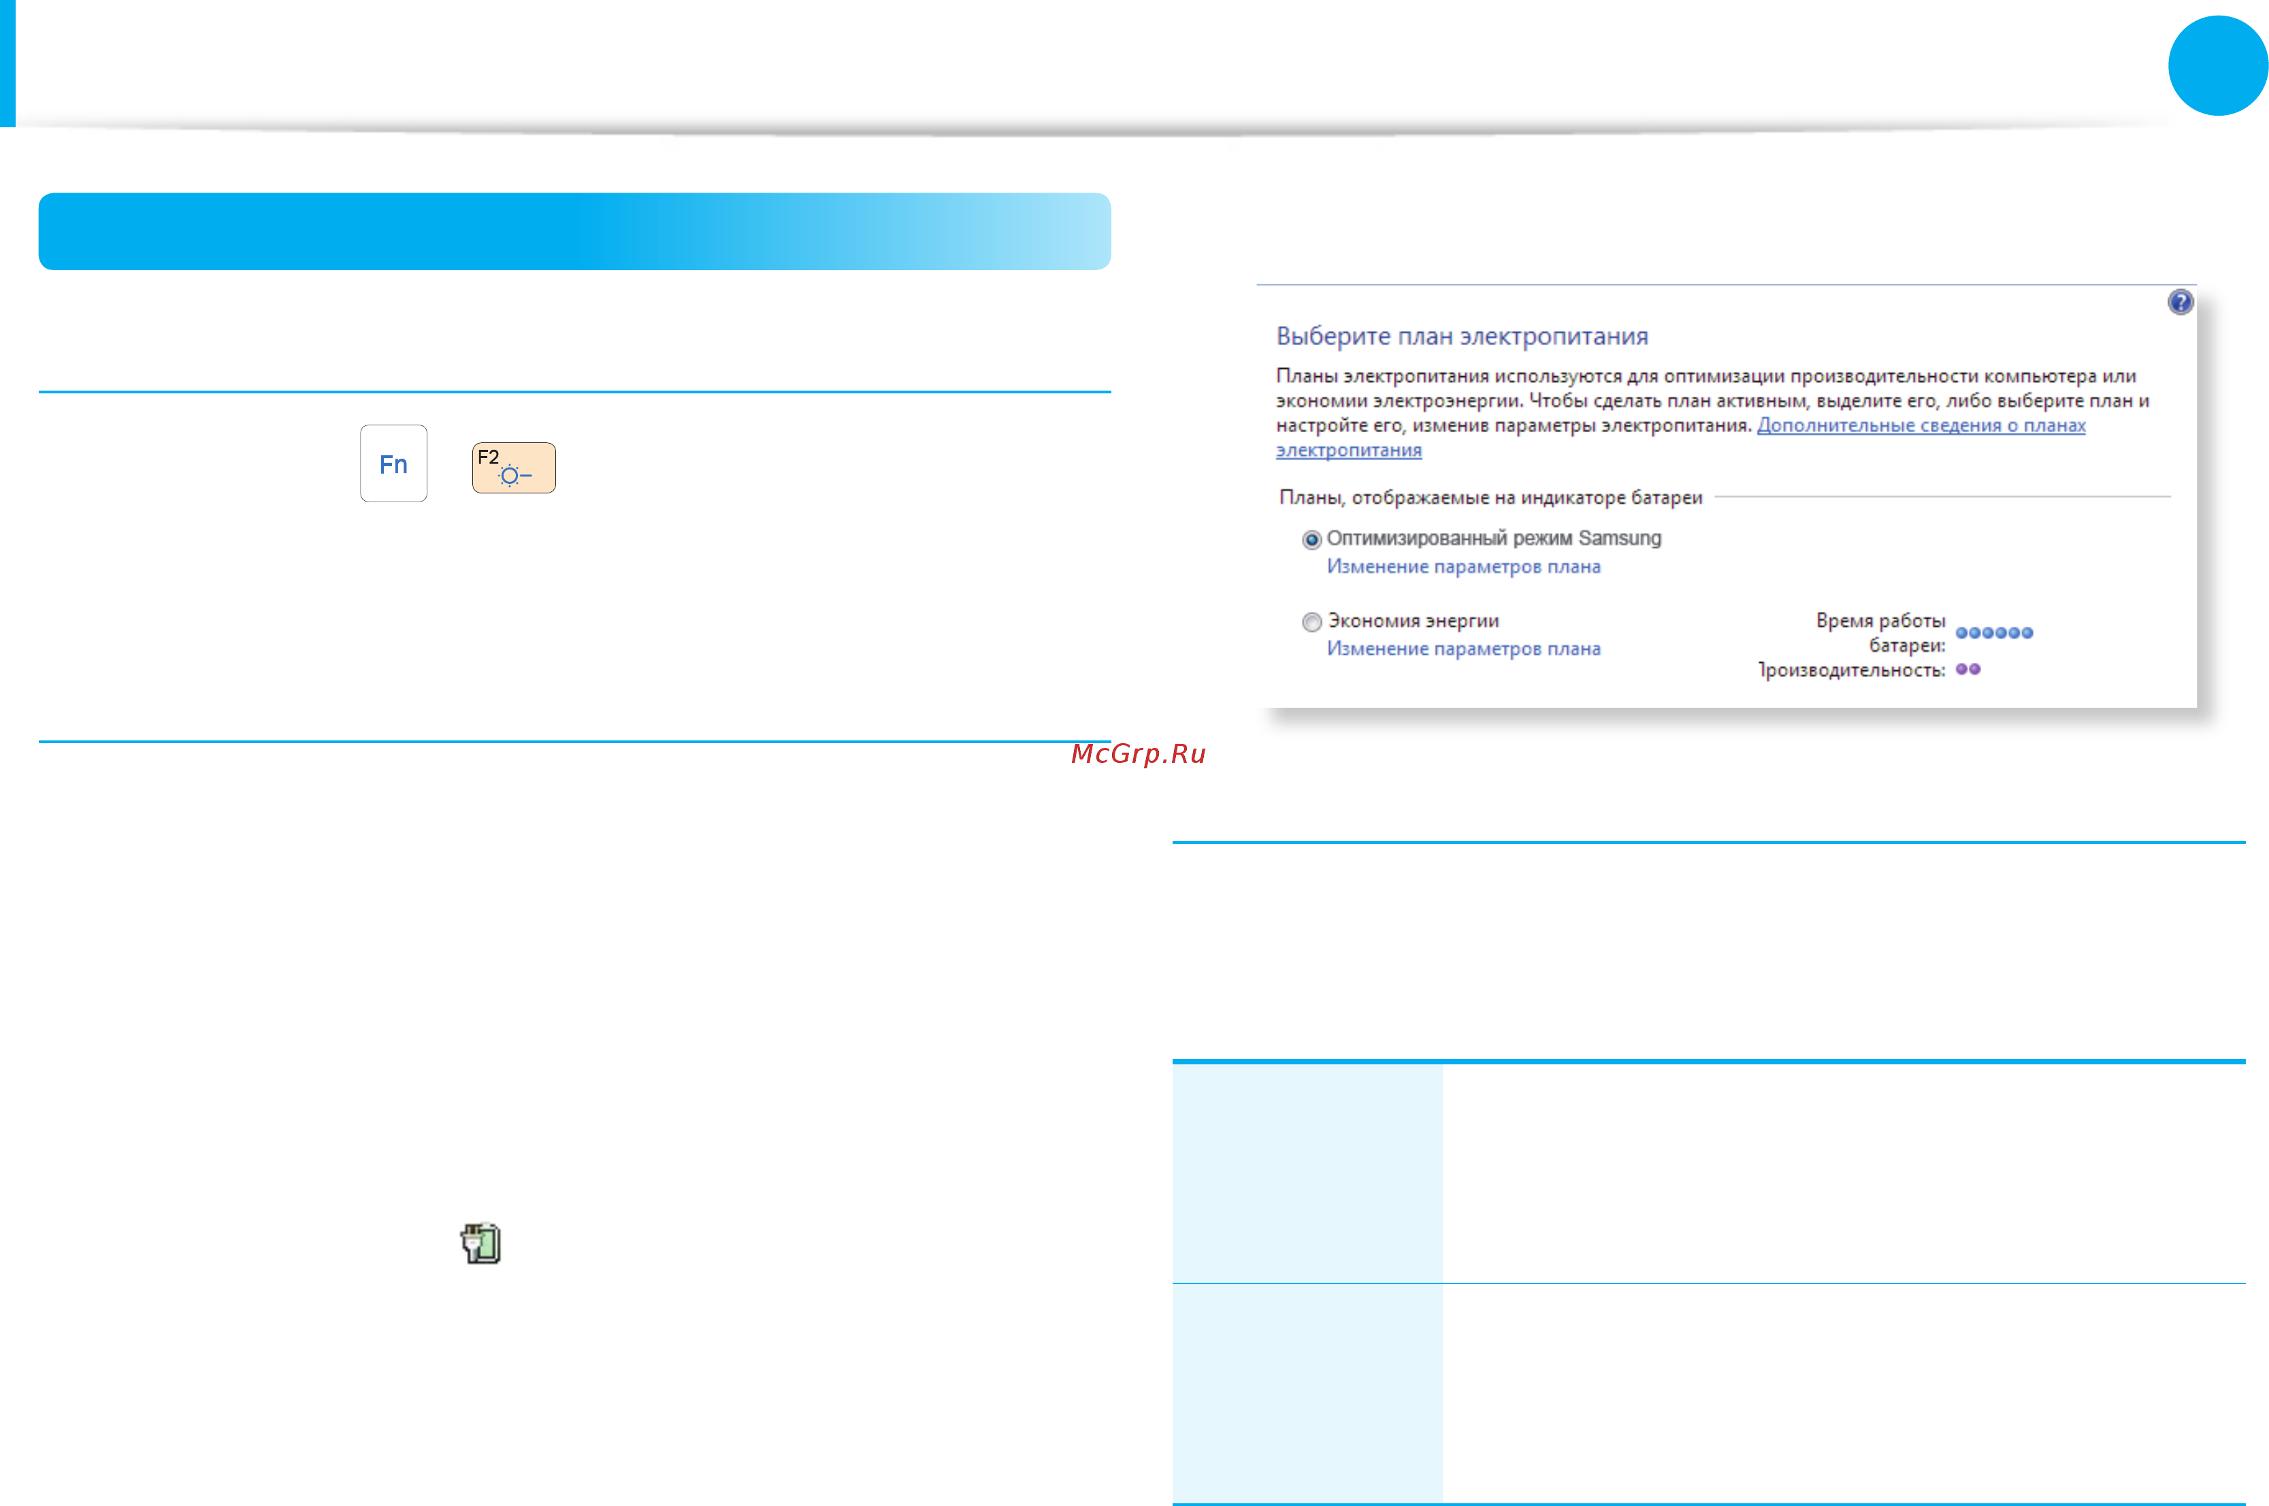The height and width of the screenshot is (1506, 2269).
Task: Click the Выберите план электропитания heading
Action: [x=1461, y=336]
